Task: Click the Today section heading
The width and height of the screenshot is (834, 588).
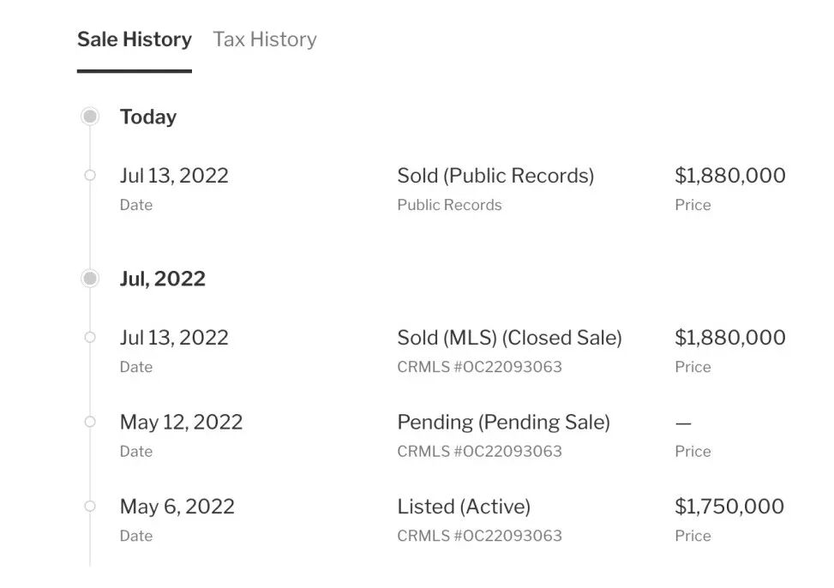Action: tap(148, 117)
